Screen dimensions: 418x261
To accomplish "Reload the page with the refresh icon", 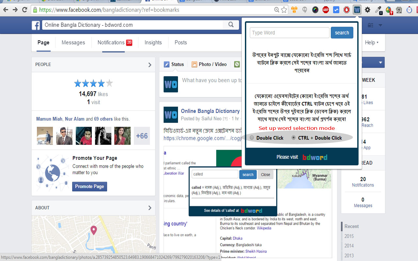I will pos(24,10).
